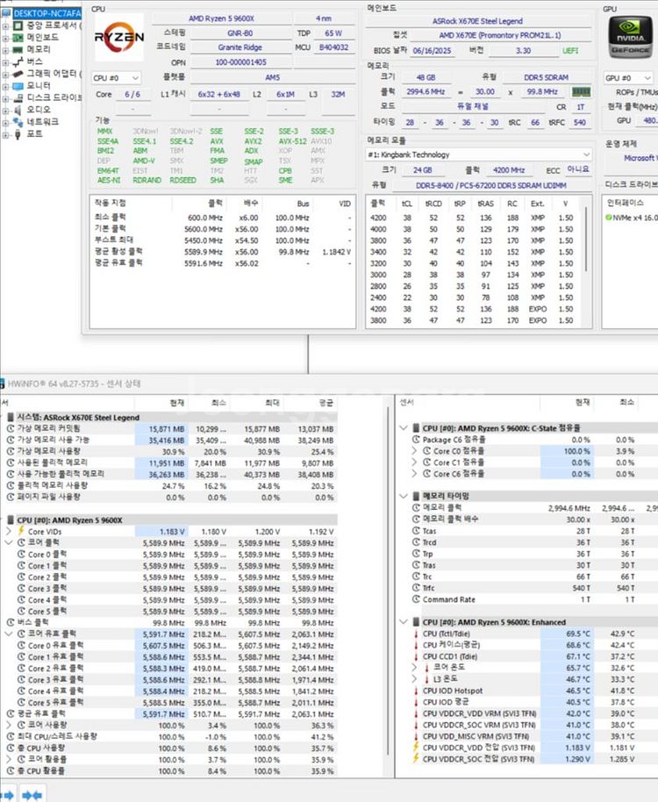Select the 그래픽 어댑터 tree icon

pos(18,74)
